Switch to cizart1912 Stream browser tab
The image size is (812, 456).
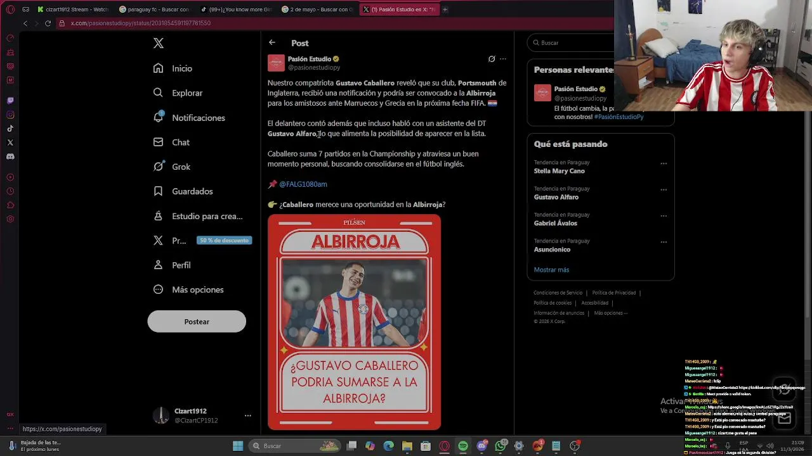pos(74,9)
